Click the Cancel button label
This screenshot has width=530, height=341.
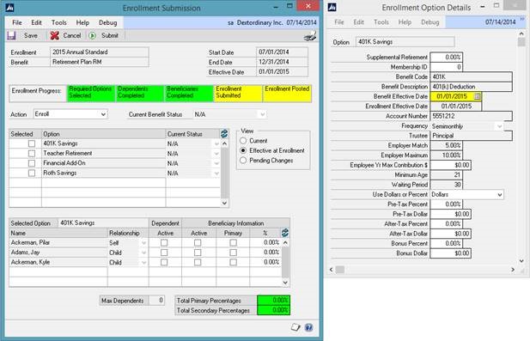coord(72,35)
